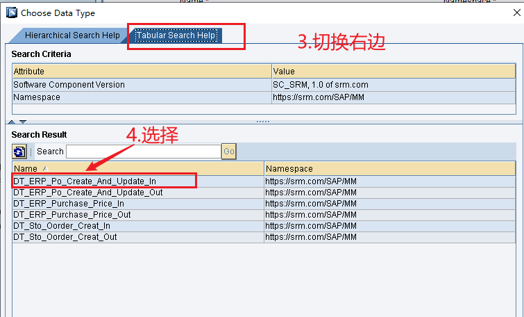Switch to Tabular Search Help tab
Viewport: 524px width, 317px height.
pyautogui.click(x=176, y=35)
